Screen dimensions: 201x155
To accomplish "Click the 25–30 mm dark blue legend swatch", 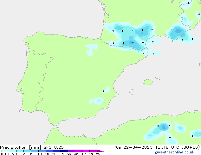I will [x=64, y=151].
